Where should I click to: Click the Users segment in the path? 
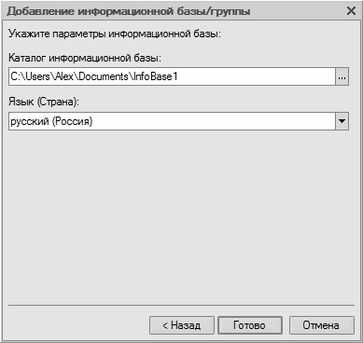[x=36, y=76]
